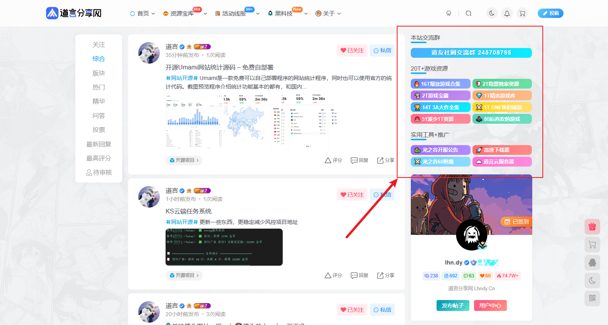
Task: Toggle dark mode with the moon icon
Action: click(492, 13)
